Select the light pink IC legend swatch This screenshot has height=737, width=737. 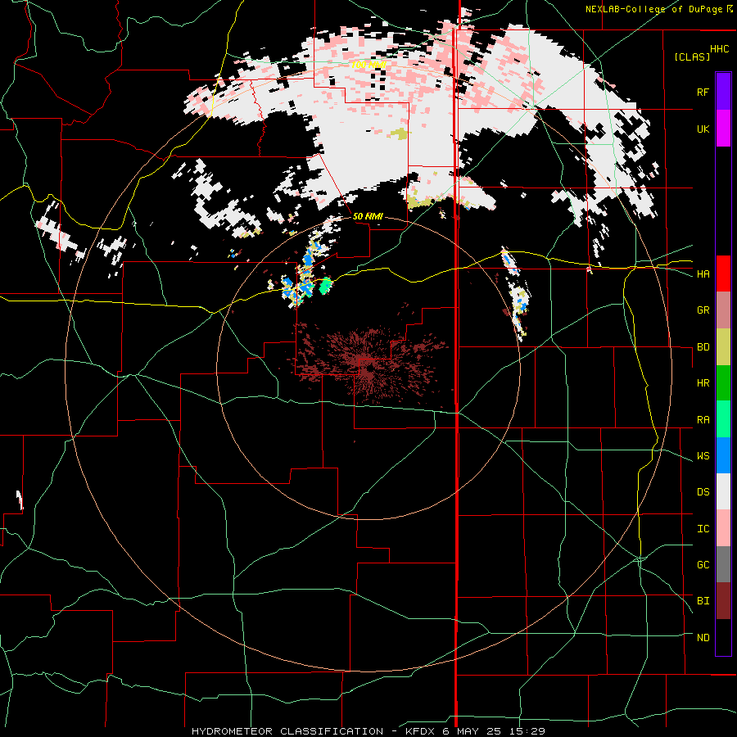(723, 528)
